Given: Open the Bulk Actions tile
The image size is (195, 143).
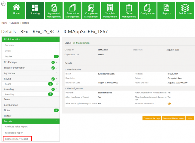Looking at the screenshot, I should pos(185,10).
